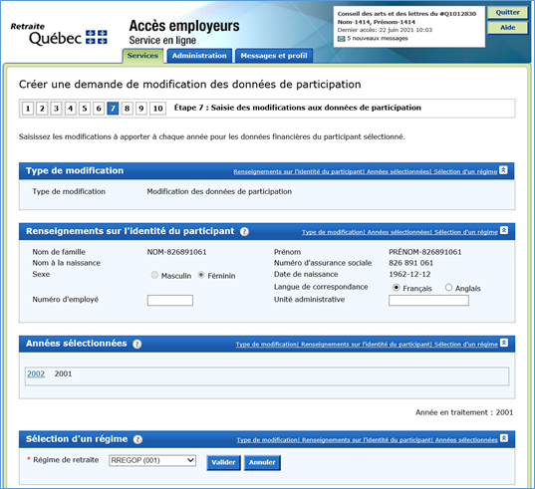Viewport: 535px width, 489px height.
Task: Jump to Renseignements sur l'identité from Type de modification header
Action: [x=299, y=172]
